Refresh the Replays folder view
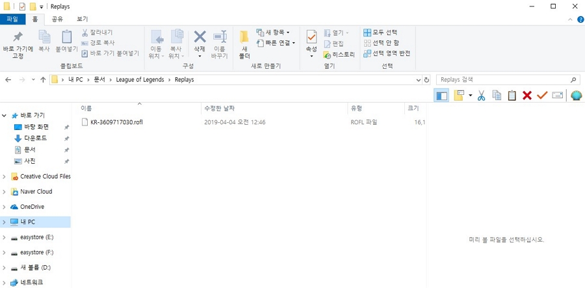This screenshot has width=585, height=288. [x=427, y=79]
